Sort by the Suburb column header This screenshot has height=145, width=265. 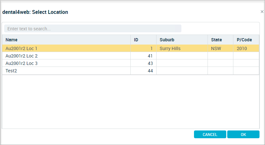[182, 40]
